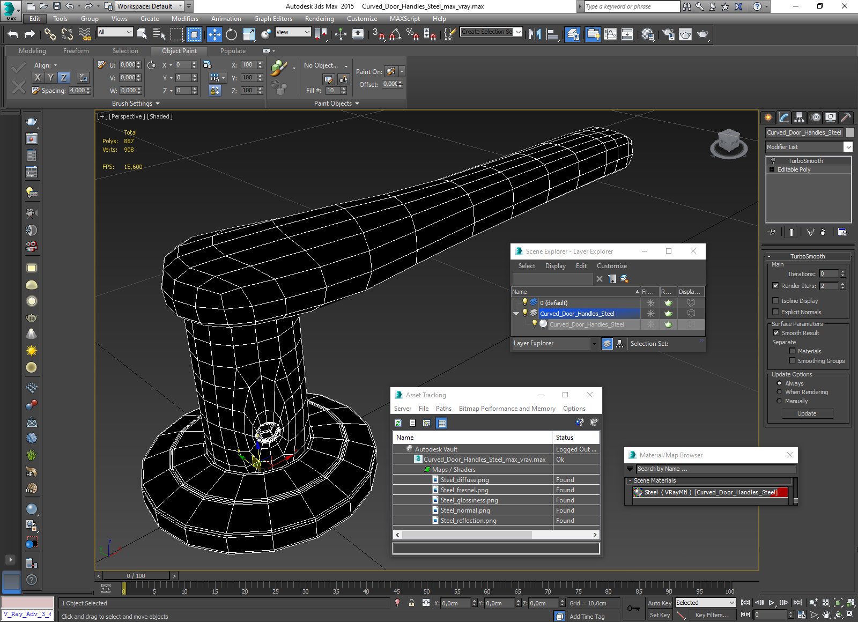
Task: Open the Hierarchy command panel tab
Action: (x=800, y=117)
